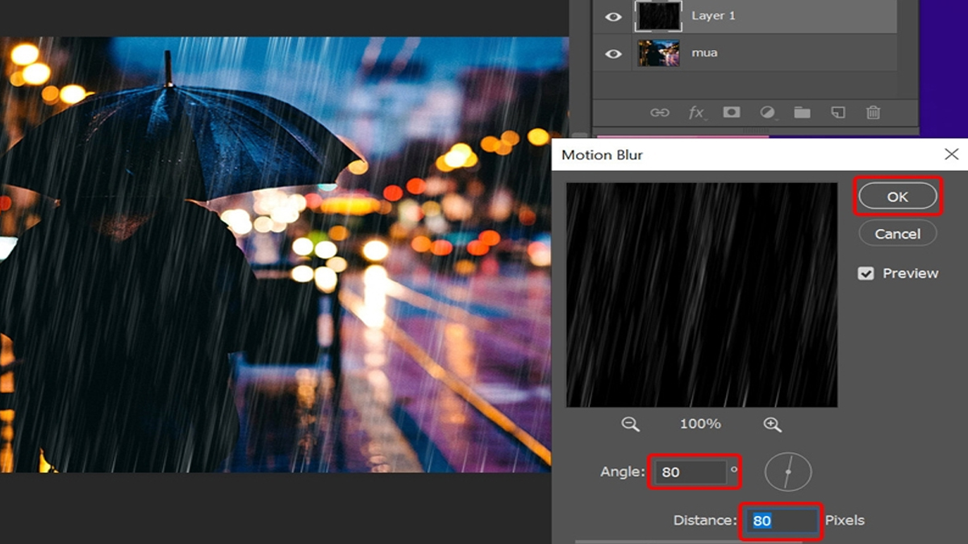Set blur direction with the angle dial
Screen dimensions: 968x544
coord(787,472)
